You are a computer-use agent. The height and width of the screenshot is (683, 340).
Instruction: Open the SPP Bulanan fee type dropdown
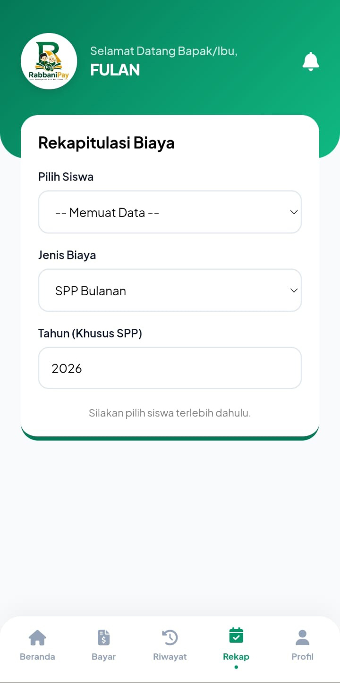point(170,290)
